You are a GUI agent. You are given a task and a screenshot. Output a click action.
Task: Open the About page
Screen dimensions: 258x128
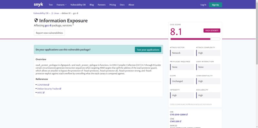[131, 5]
